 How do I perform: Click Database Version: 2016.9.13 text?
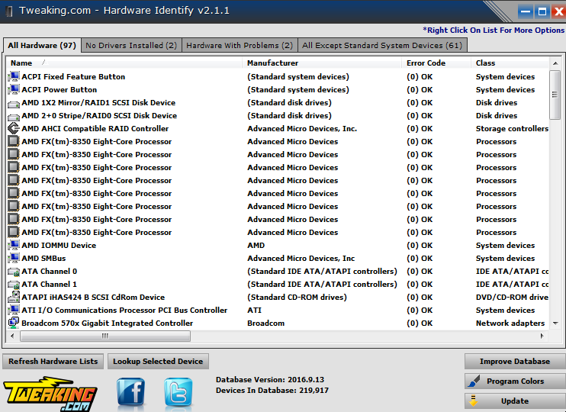[x=270, y=379]
